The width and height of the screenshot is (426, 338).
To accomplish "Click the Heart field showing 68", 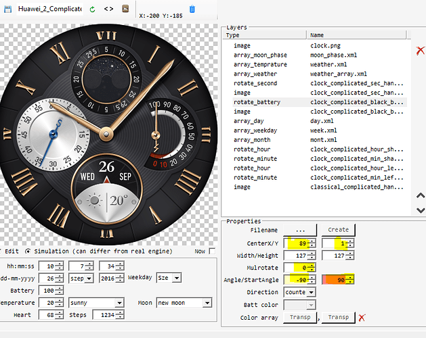I will coord(51,315).
